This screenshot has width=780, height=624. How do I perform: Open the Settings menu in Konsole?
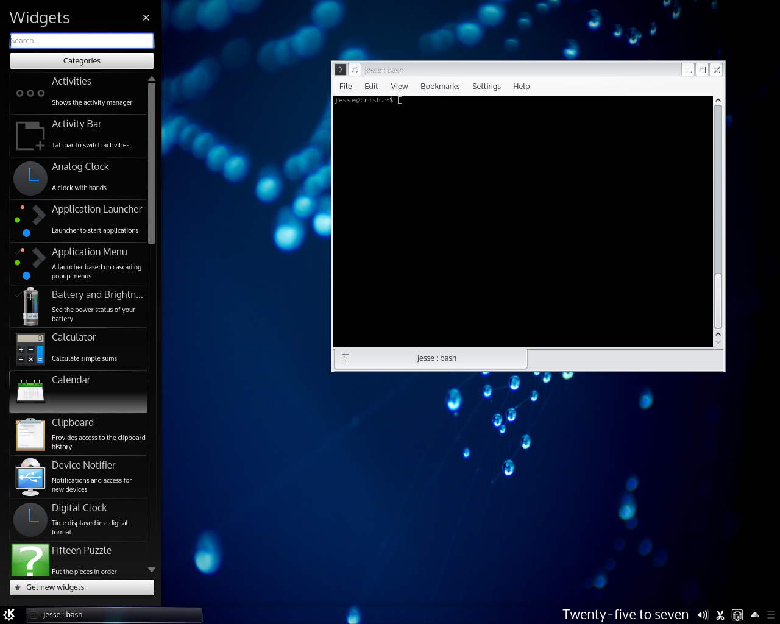coord(486,87)
